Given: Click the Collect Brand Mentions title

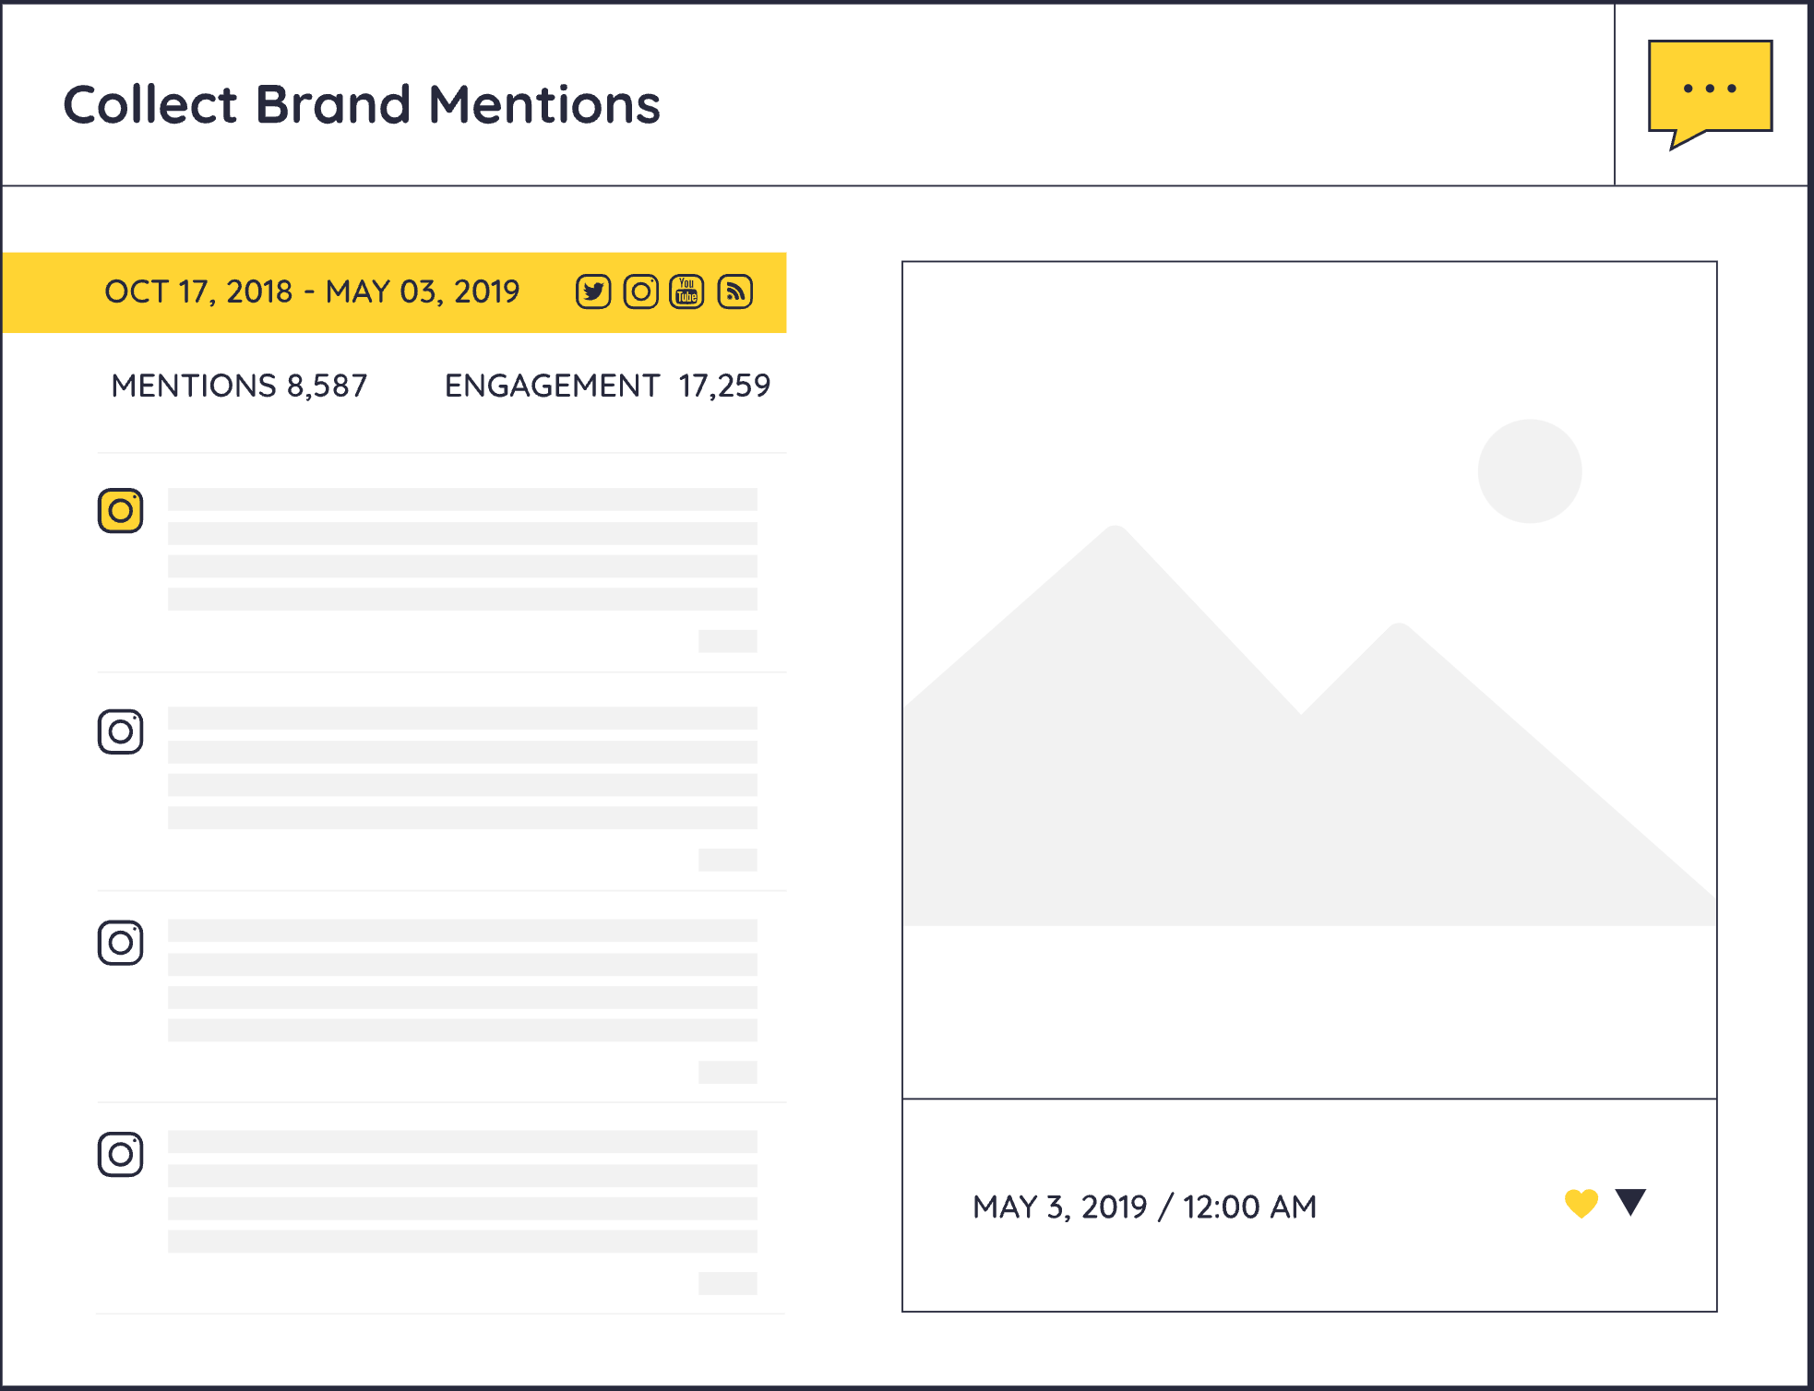Looking at the screenshot, I should [362, 104].
